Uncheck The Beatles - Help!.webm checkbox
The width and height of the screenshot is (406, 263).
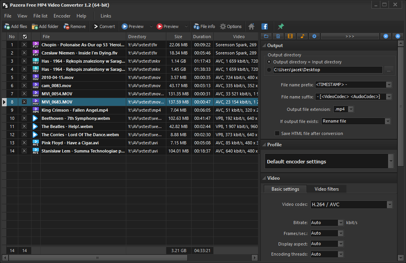point(24,126)
